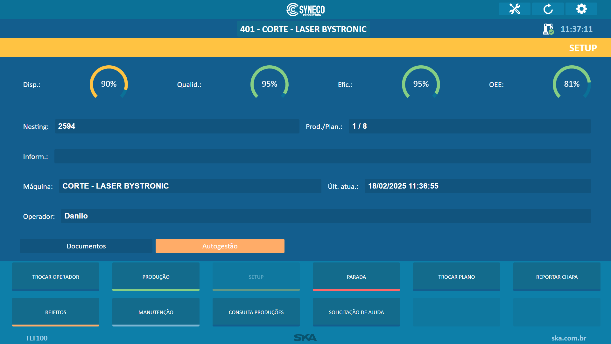Screen dimensions: 611x344
Task: Click the Últ. atua.: label
Action: (x=343, y=187)
